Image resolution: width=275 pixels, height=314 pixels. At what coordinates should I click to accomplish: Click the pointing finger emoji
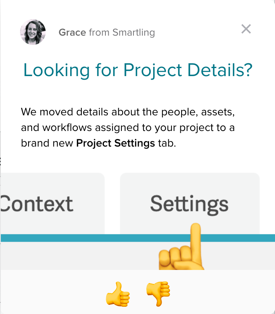pos(181,247)
